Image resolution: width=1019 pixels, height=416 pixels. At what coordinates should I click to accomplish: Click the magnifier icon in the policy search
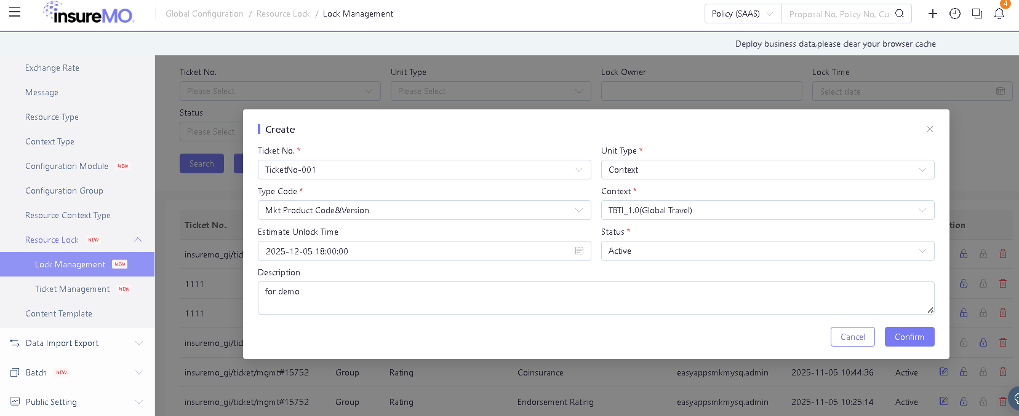[x=900, y=14]
